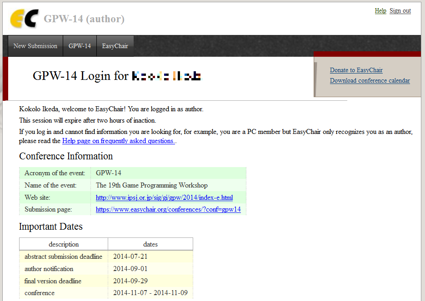Screen dimensions: 425x301
Task: Click the 'Submission page:' label
Action: [48, 209]
